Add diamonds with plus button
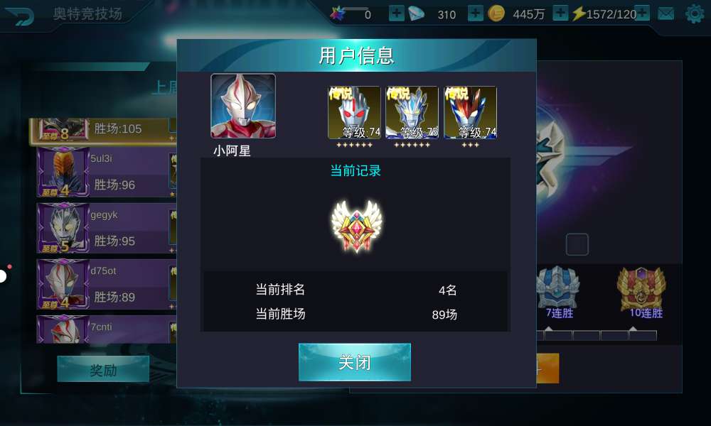The width and height of the screenshot is (711, 426). coord(475,13)
